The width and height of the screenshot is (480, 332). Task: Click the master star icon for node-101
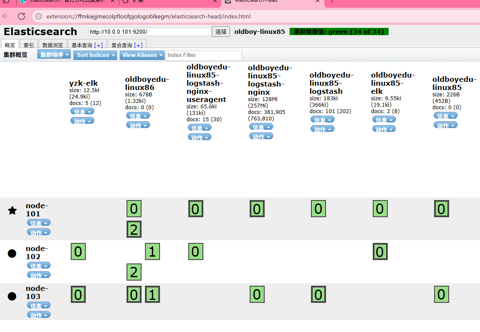12,210
